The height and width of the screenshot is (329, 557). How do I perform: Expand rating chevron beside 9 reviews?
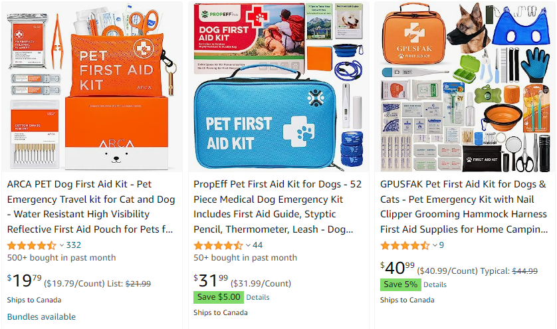(x=435, y=245)
